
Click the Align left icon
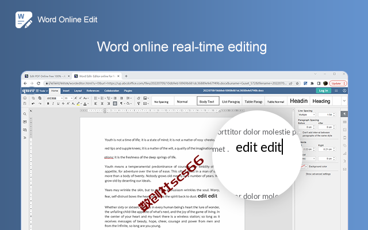click(96, 103)
